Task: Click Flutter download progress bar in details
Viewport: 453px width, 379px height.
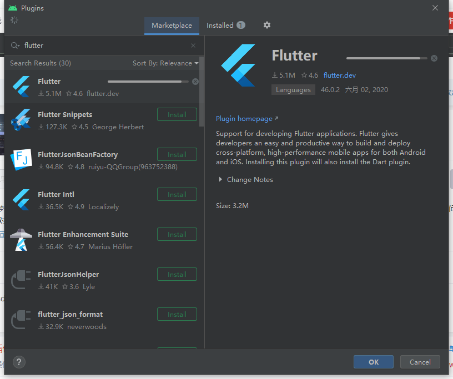Action: pyautogui.click(x=386, y=58)
